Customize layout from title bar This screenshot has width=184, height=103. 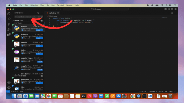click(x=176, y=9)
